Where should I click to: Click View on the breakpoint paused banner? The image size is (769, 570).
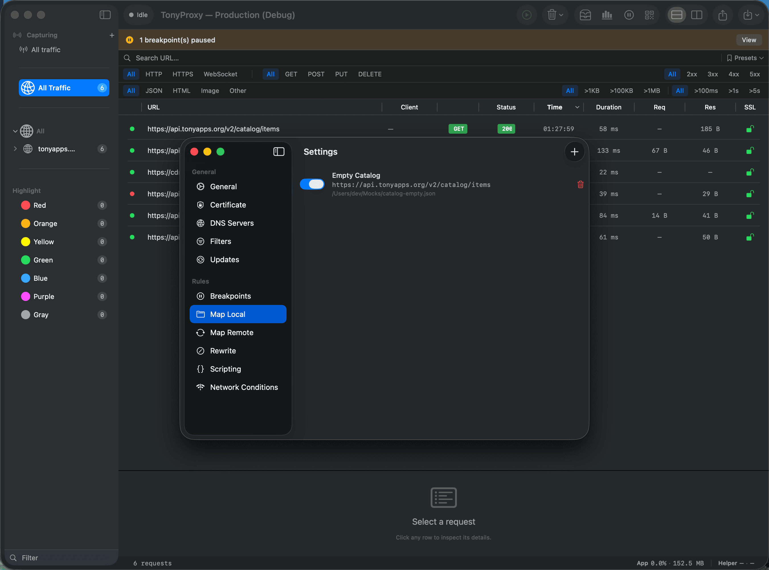coord(749,40)
